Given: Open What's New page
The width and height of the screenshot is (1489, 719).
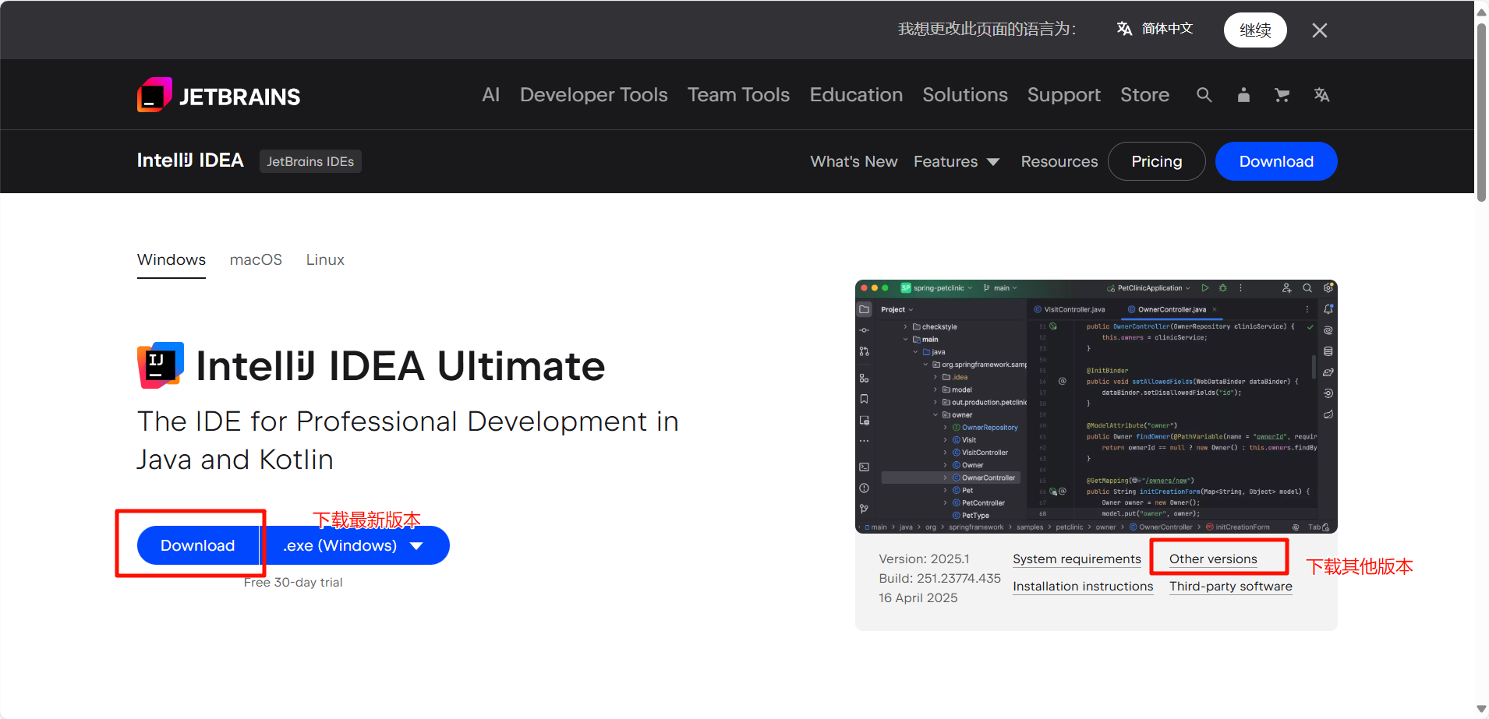Looking at the screenshot, I should (x=854, y=161).
